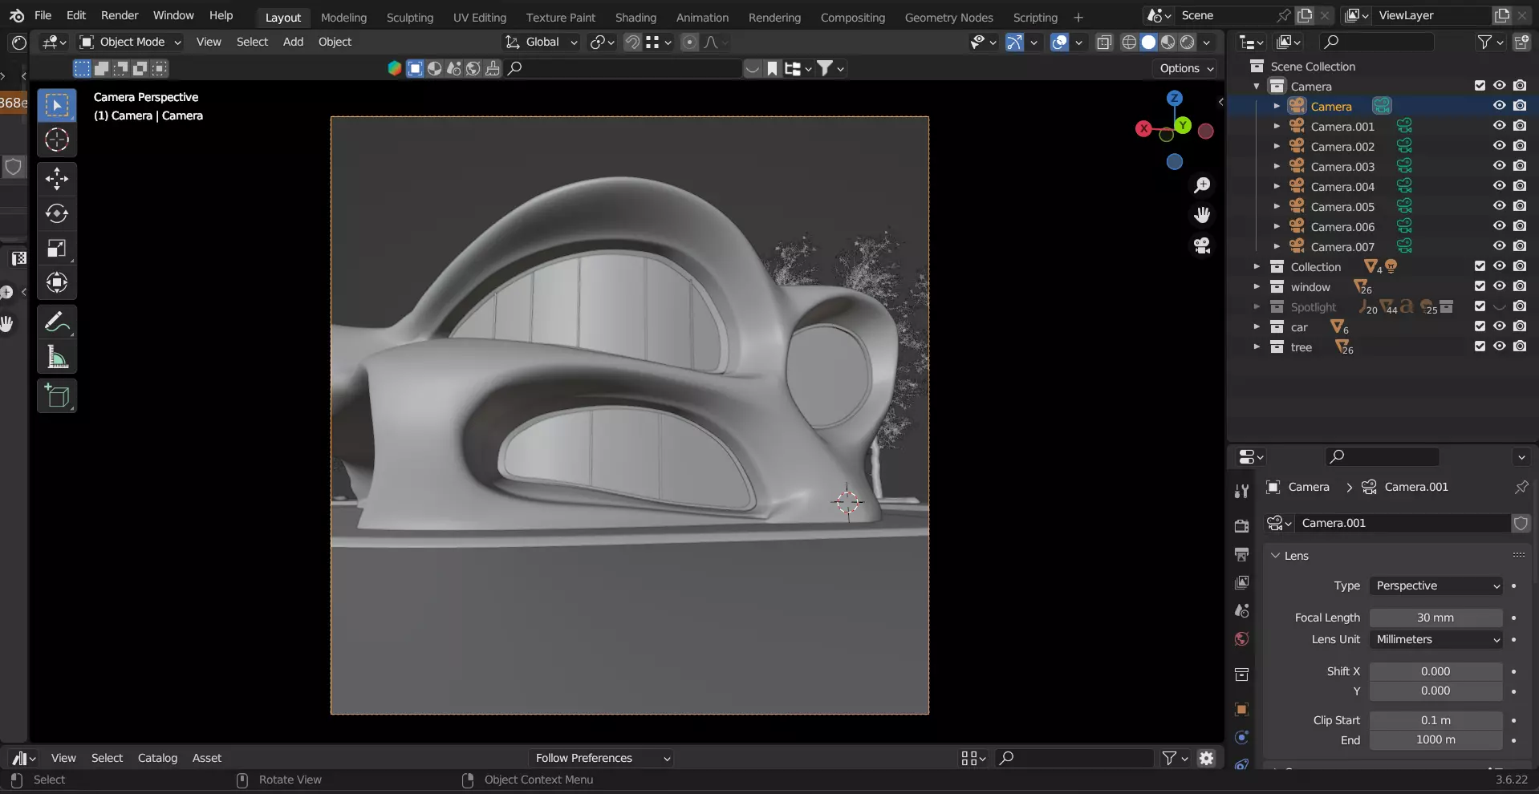Open the Object Mode dropdown
1539x794 pixels.
tap(132, 42)
